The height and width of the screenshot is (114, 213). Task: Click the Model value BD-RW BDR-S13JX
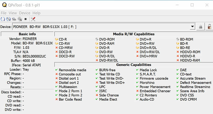(x=38, y=43)
